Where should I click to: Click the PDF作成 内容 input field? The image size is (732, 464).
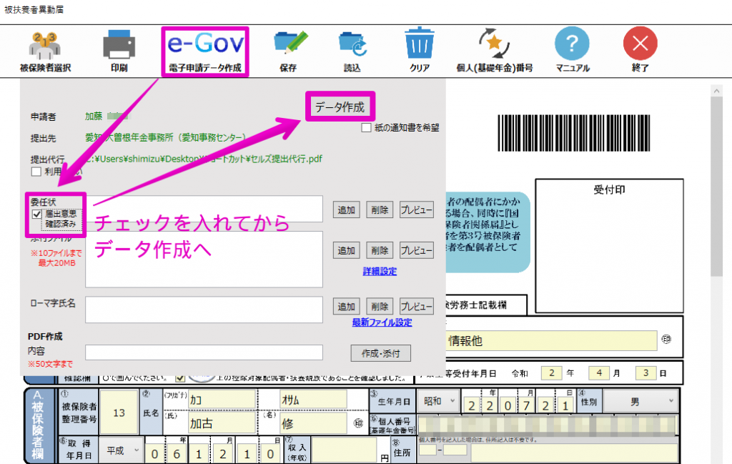[204, 352]
